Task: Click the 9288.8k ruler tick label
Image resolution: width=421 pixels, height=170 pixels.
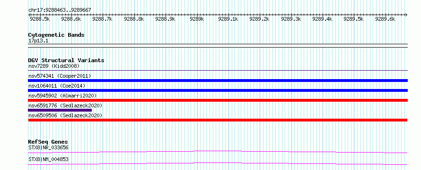Action: [x=134, y=19]
